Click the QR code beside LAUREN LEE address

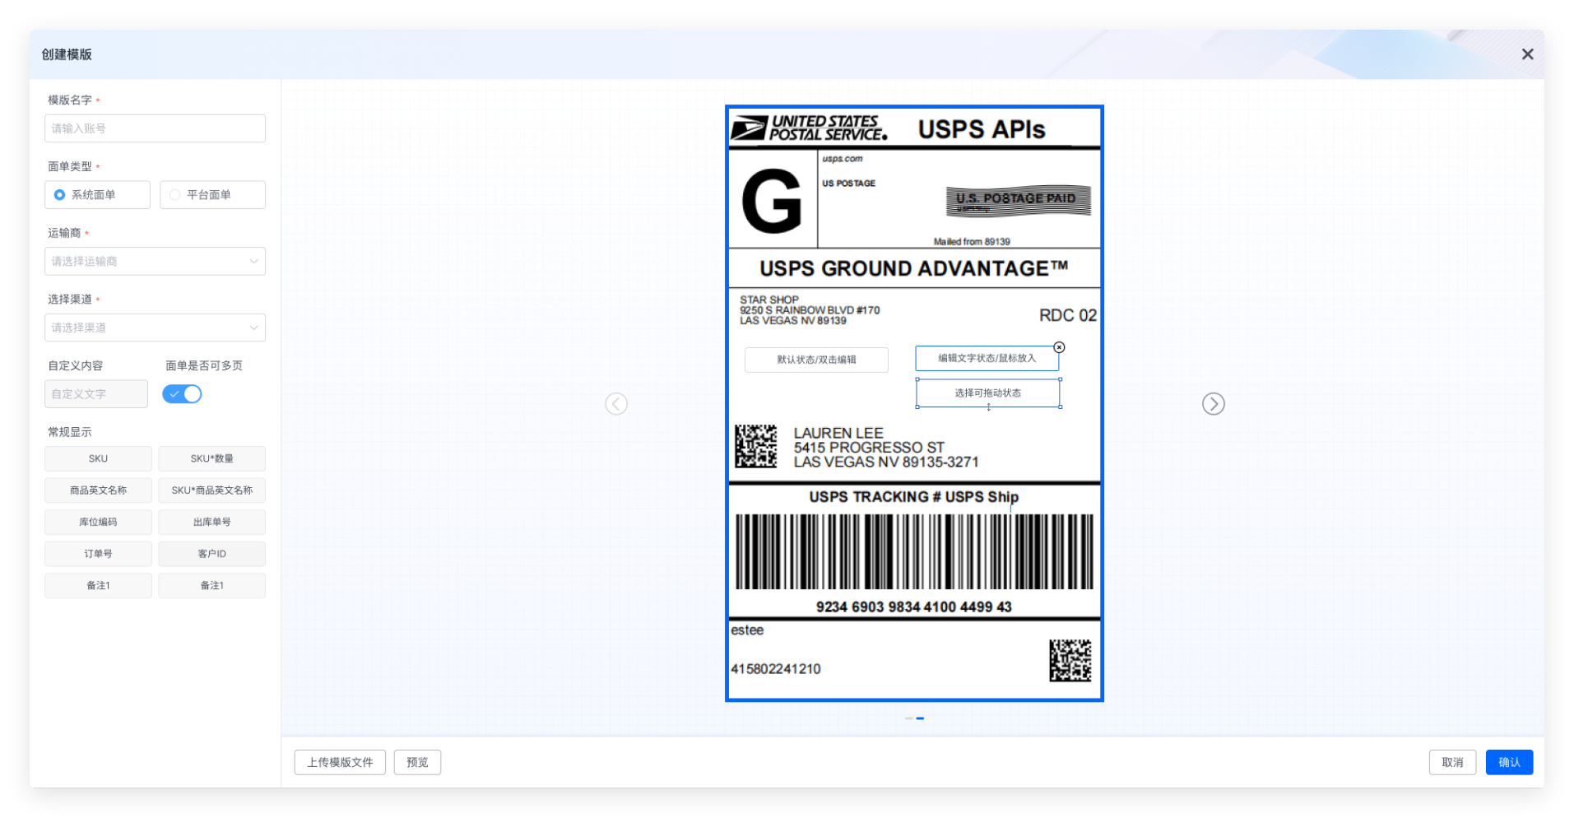(755, 446)
